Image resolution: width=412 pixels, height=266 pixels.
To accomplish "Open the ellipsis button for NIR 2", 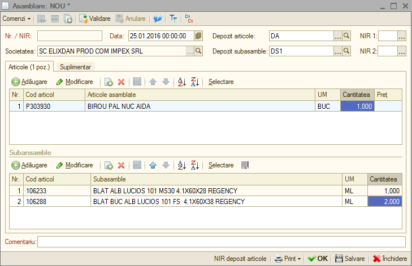I will (402, 51).
